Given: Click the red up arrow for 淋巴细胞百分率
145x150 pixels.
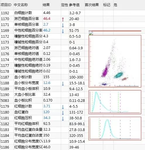Looking at the screenshot, I should (x=63, y=19).
